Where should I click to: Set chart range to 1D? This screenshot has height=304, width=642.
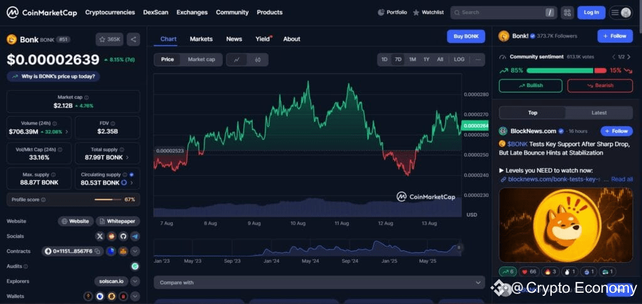pyautogui.click(x=384, y=59)
